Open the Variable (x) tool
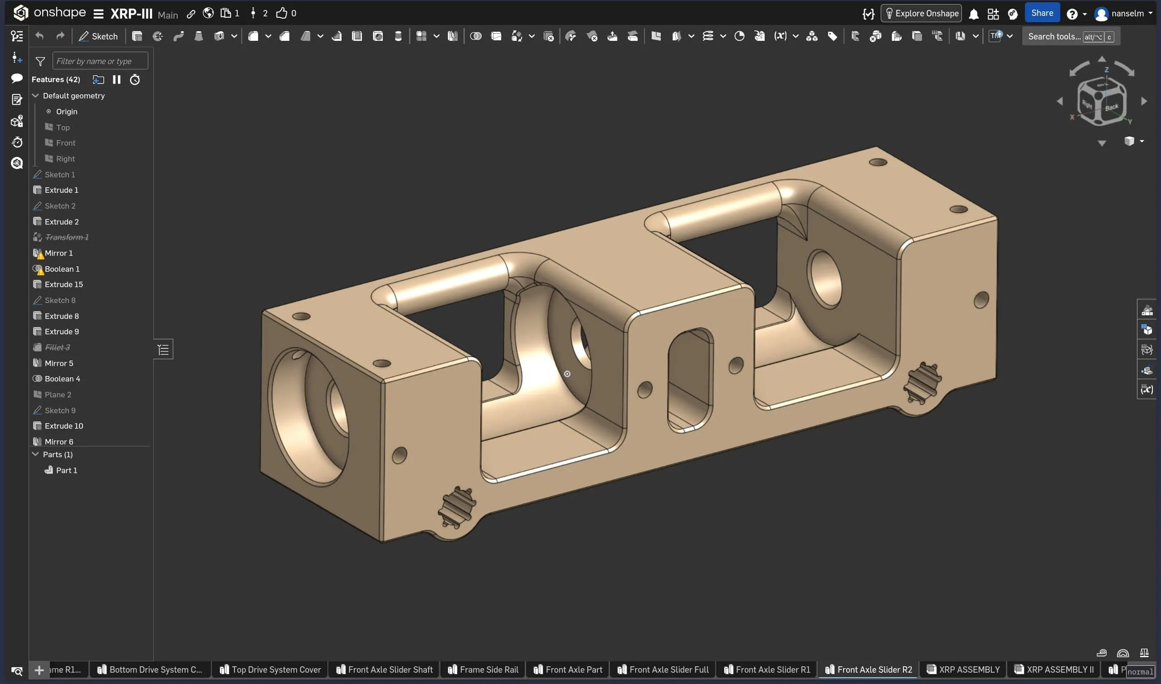 pos(780,36)
